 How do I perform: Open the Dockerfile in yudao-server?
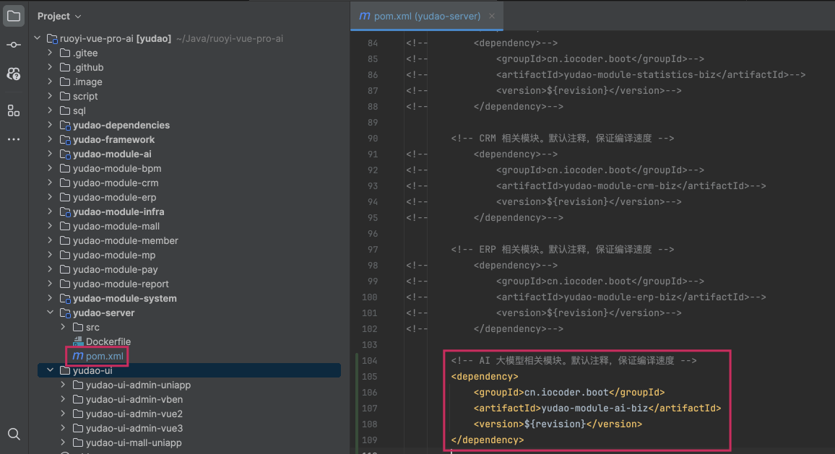pyautogui.click(x=108, y=341)
